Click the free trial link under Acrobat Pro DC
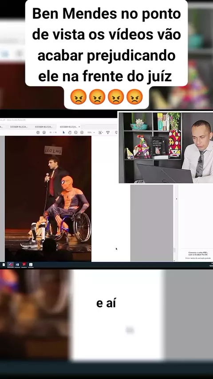The height and width of the screenshot is (379, 213). [198, 258]
